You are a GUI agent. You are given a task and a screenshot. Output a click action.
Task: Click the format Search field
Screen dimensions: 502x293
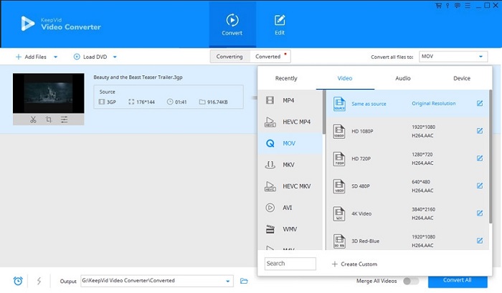(290, 264)
